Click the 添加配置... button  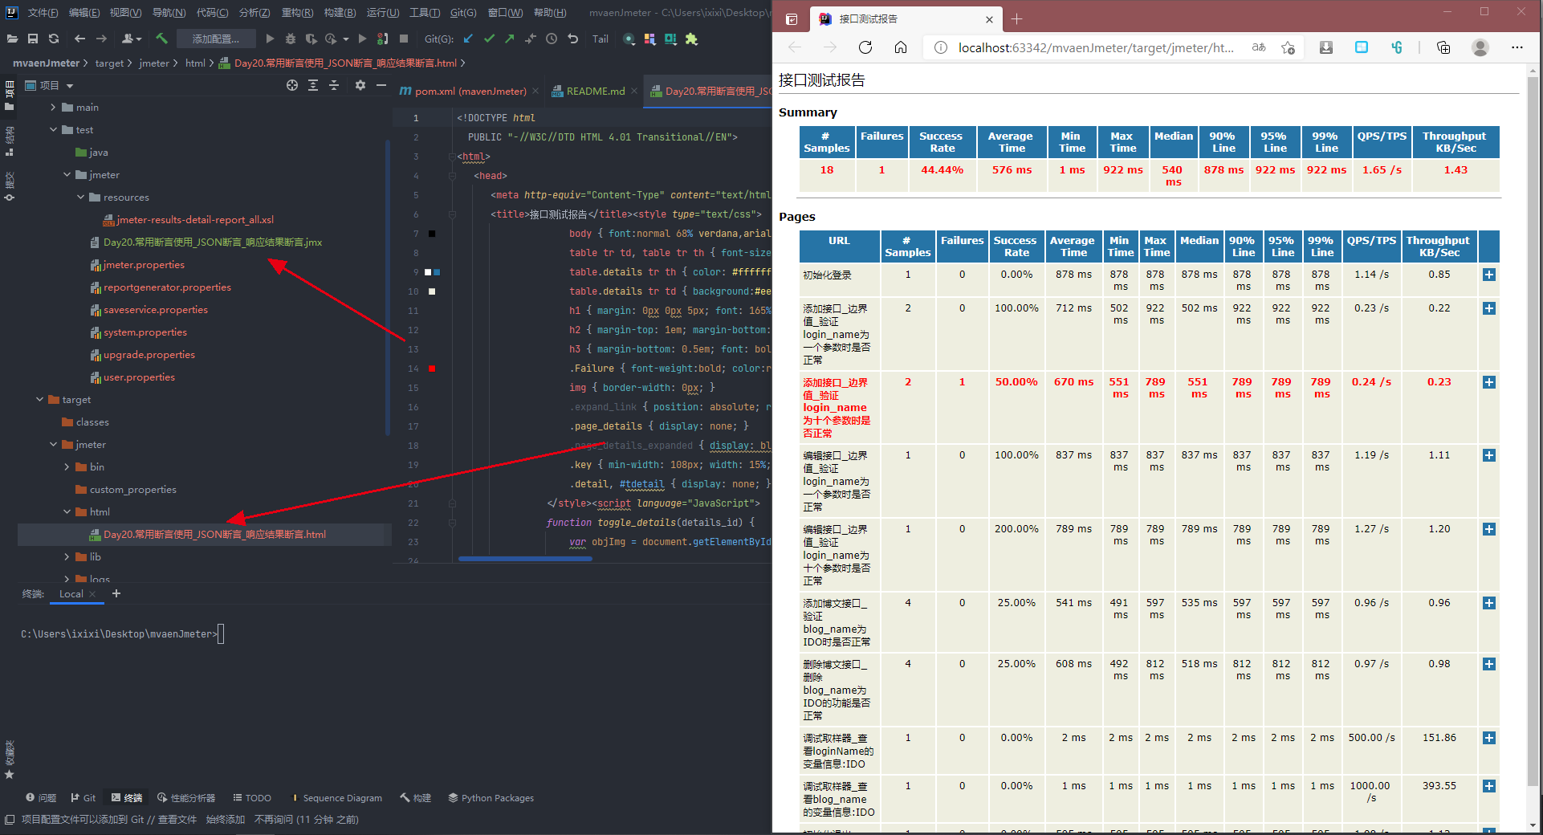(215, 39)
